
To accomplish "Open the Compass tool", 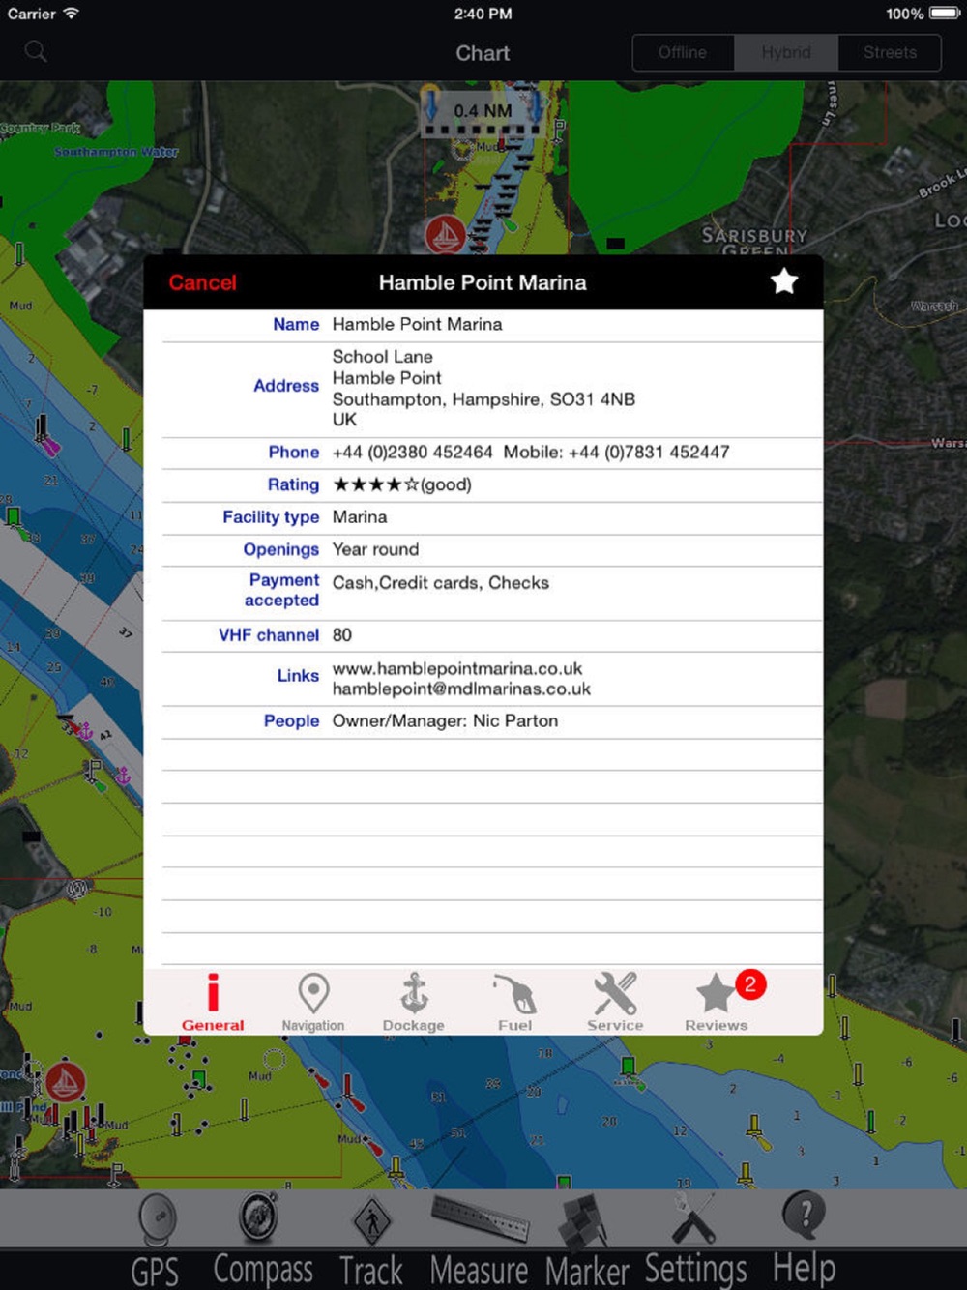I will coord(262,1239).
